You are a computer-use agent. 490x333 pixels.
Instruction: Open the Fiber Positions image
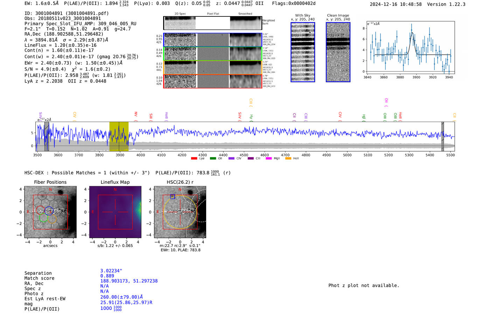click(50, 212)
